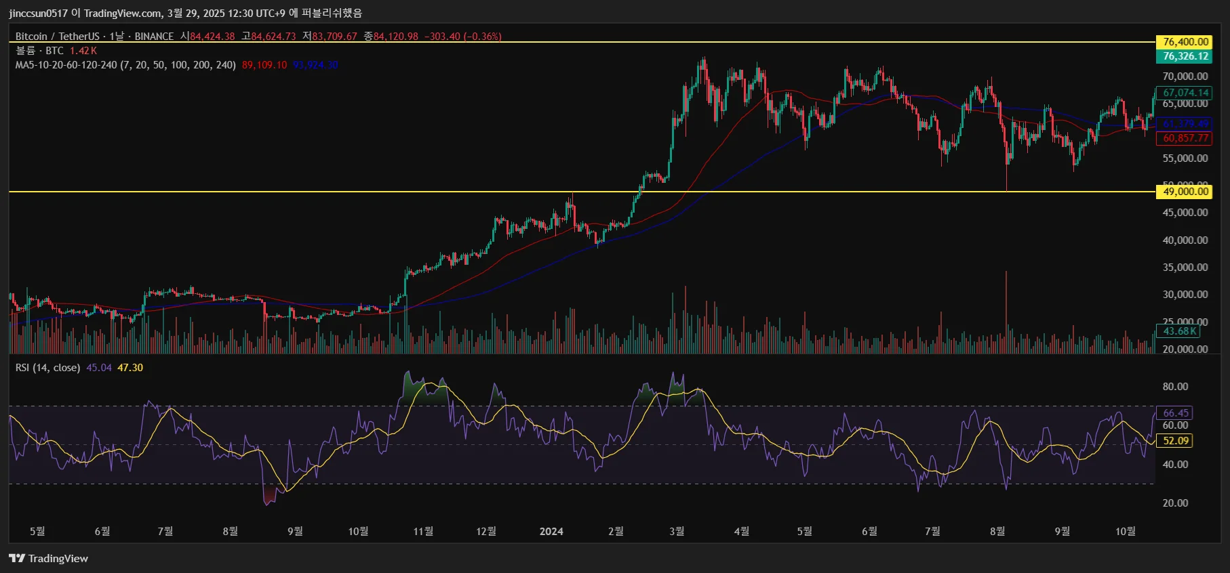Screen dimensions: 1230x573
Task: Click the red 60,857.77 MA price label
Action: tap(1184, 138)
